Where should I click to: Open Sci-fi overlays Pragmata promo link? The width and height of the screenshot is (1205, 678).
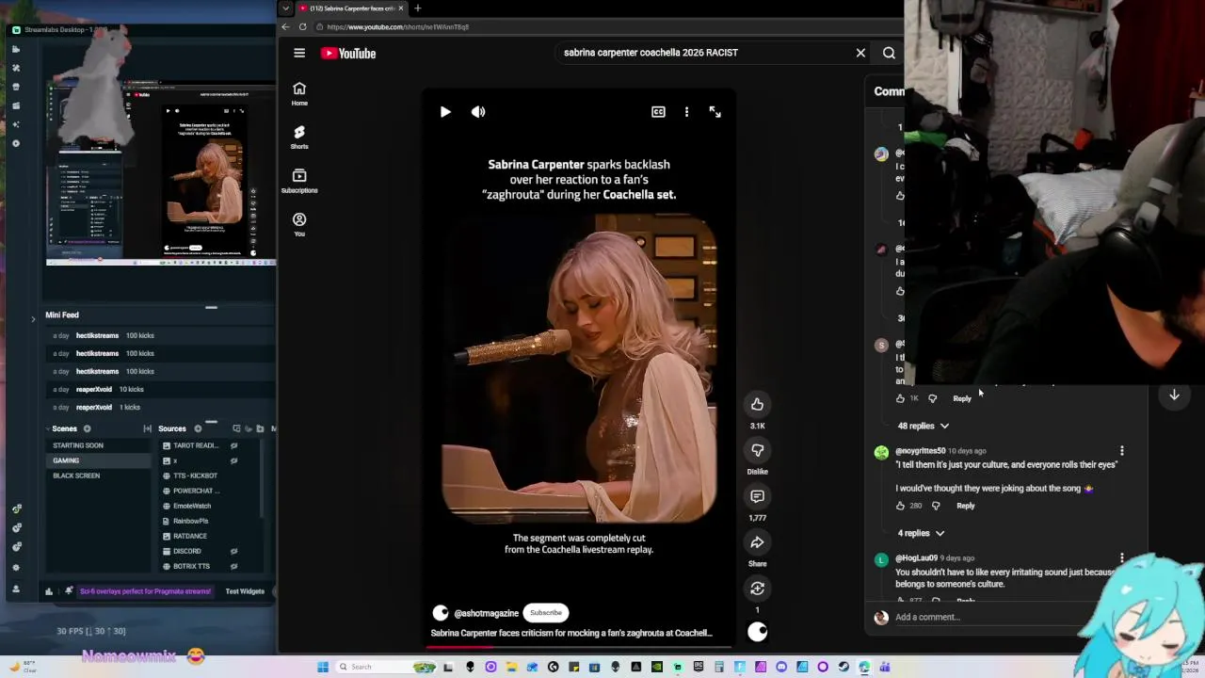(145, 591)
